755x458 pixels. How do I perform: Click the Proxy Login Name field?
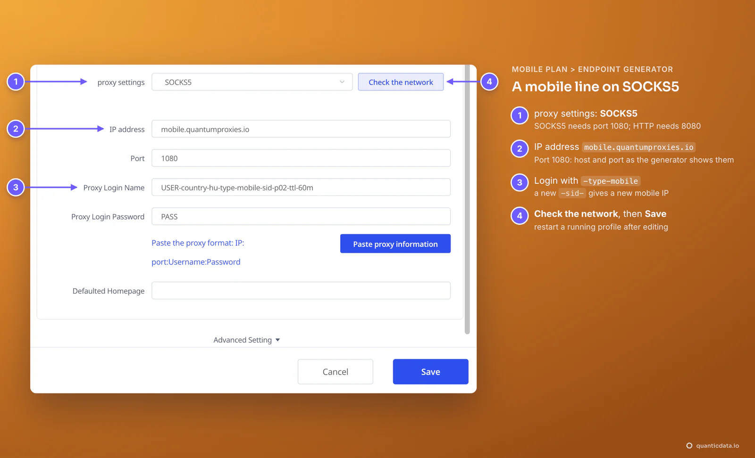coord(301,188)
